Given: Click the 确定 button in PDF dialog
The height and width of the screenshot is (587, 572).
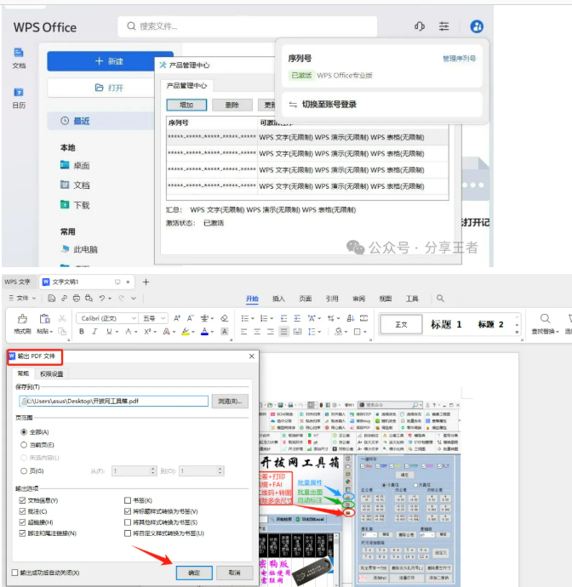Looking at the screenshot, I should click(193, 573).
